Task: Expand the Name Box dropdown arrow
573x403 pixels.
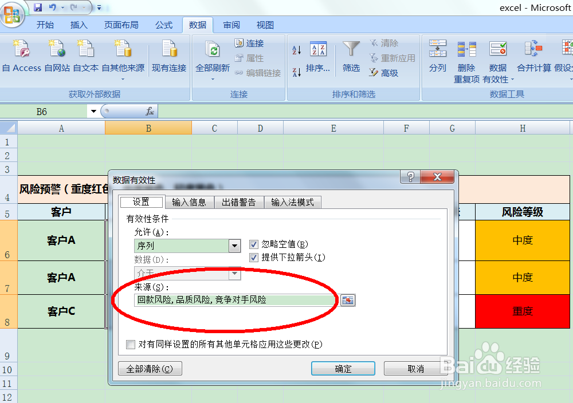Action: click(93, 112)
